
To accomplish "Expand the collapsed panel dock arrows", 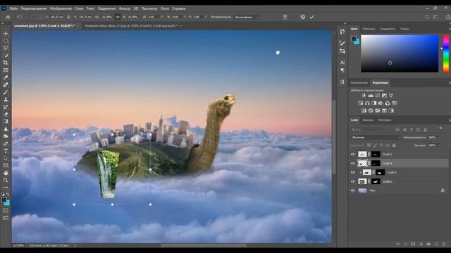I will pos(345,23).
